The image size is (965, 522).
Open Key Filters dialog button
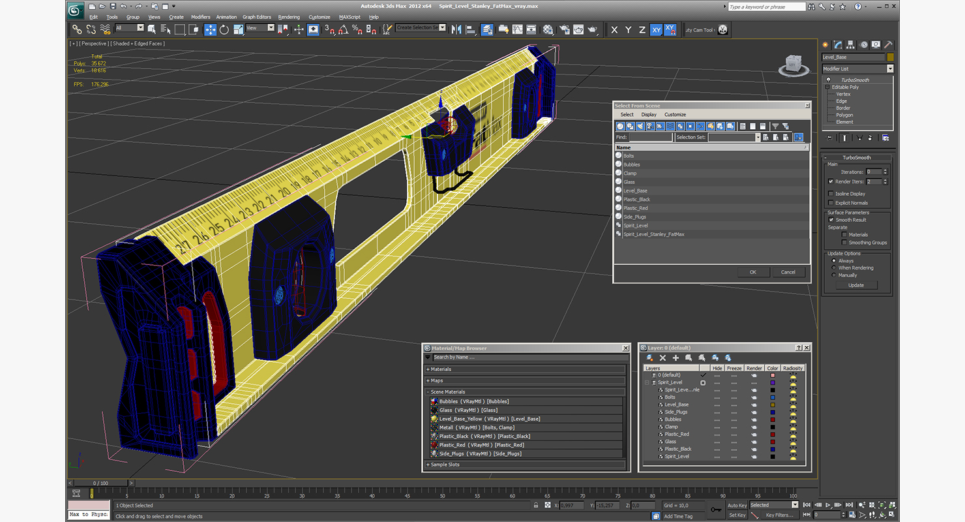coord(780,515)
